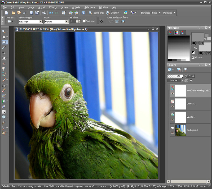Toggle the All tools checkbox
This screenshot has width=212, height=189.
pyautogui.click(x=193, y=57)
